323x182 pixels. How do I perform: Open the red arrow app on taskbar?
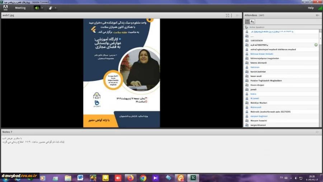(118, 178)
